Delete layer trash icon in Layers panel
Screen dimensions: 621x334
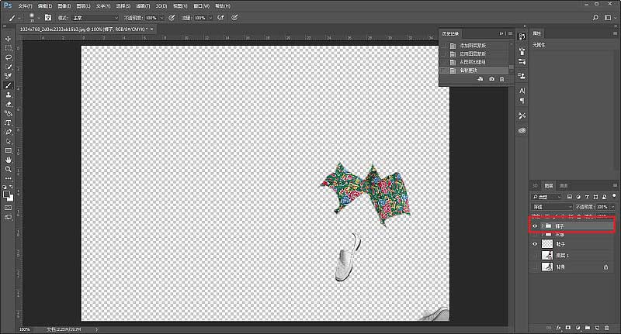606,328
